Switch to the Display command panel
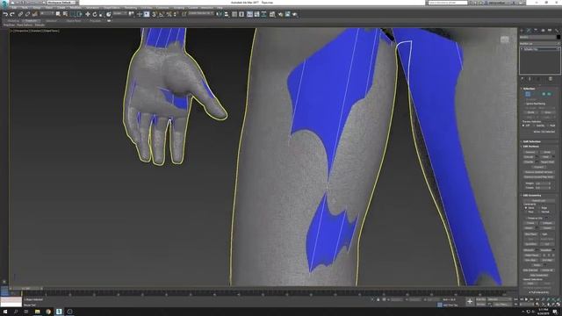Screen dimensions: 562x316 [550, 31]
